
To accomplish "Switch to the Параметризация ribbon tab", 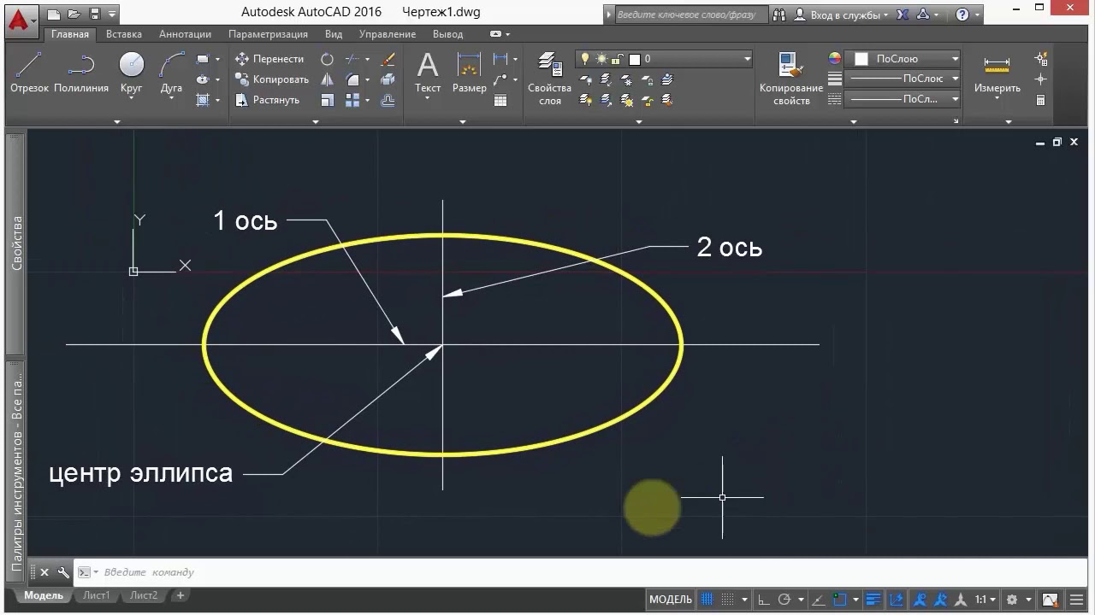I will [268, 34].
